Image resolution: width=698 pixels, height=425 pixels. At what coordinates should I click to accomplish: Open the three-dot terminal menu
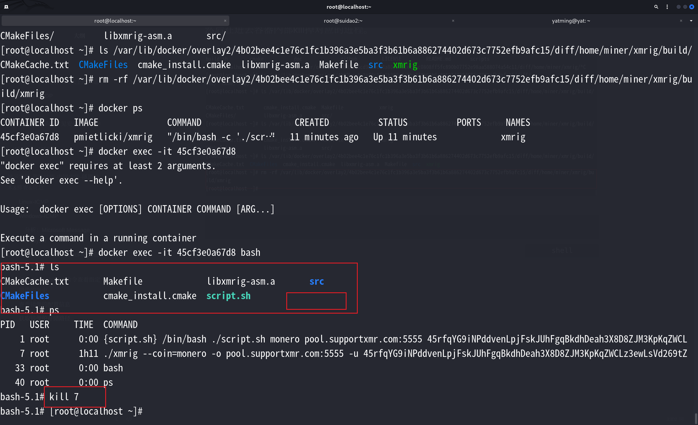click(x=667, y=7)
